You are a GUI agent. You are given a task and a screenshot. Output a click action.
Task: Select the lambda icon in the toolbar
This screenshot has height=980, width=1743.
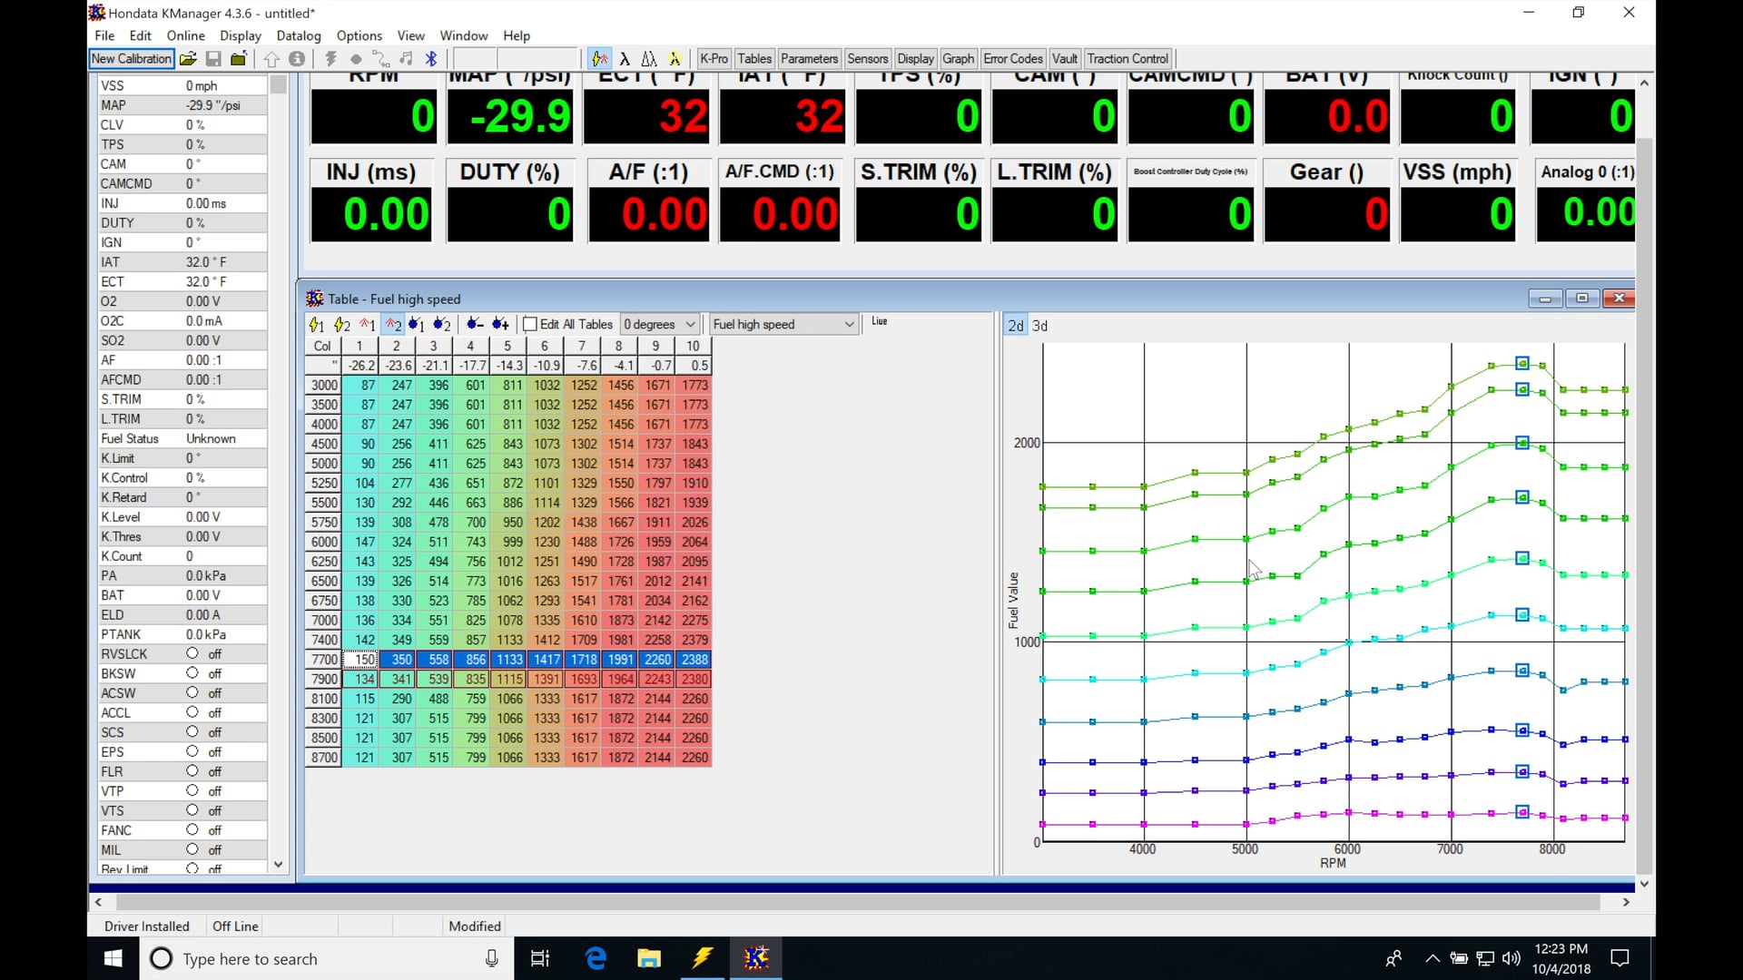(x=625, y=58)
